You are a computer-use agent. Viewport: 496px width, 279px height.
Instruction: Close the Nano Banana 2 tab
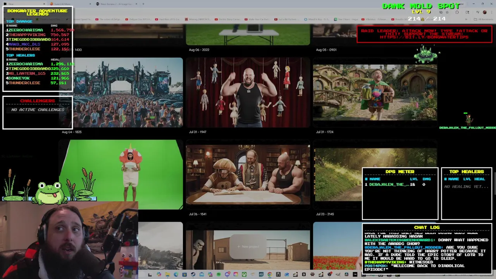pyautogui.click(x=136, y=4)
